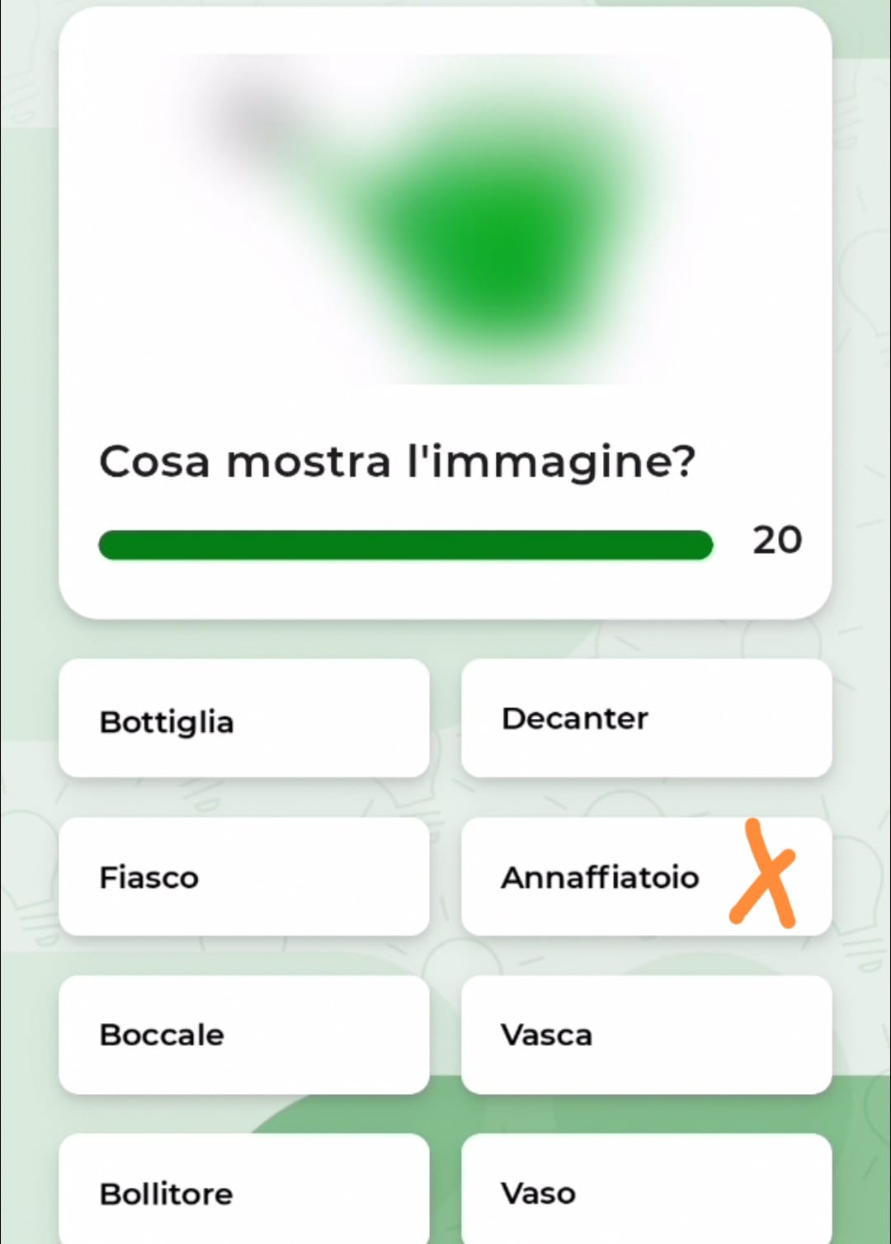The height and width of the screenshot is (1244, 891).
Task: Click the orange X mark on Annaffiatoio
Action: coord(762,875)
